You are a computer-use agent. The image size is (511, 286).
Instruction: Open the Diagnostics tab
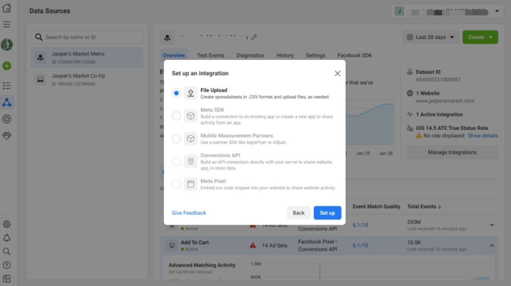[x=251, y=55]
